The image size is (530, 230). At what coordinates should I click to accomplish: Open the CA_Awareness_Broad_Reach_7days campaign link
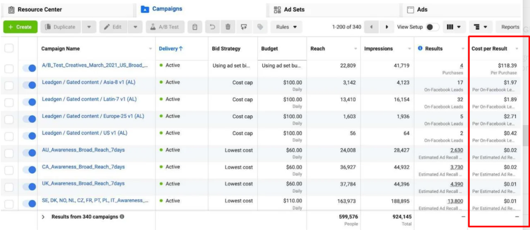click(83, 167)
